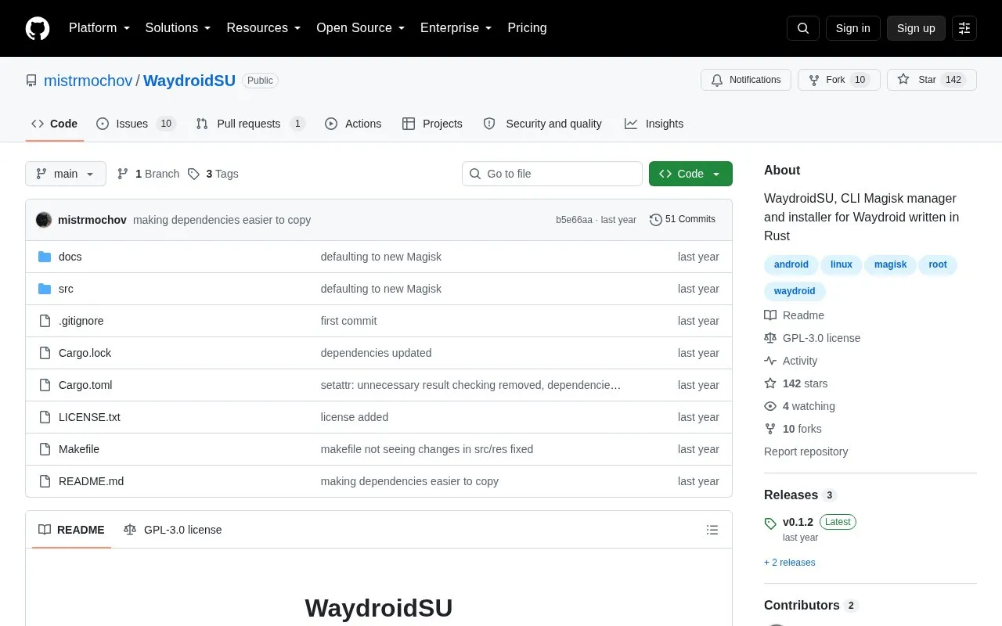Click the tags icon beside 3 Tags
Image resolution: width=1002 pixels, height=626 pixels.
point(193,174)
